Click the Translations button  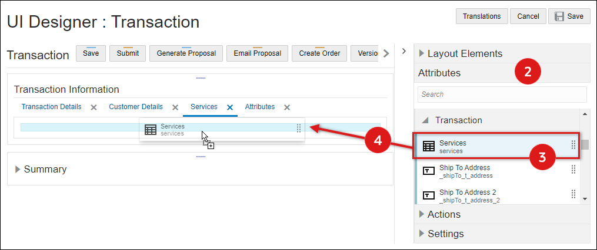click(482, 16)
